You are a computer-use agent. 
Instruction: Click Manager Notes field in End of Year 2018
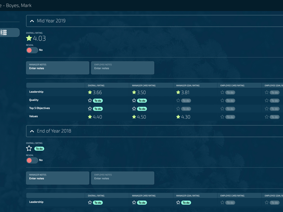[58, 178]
